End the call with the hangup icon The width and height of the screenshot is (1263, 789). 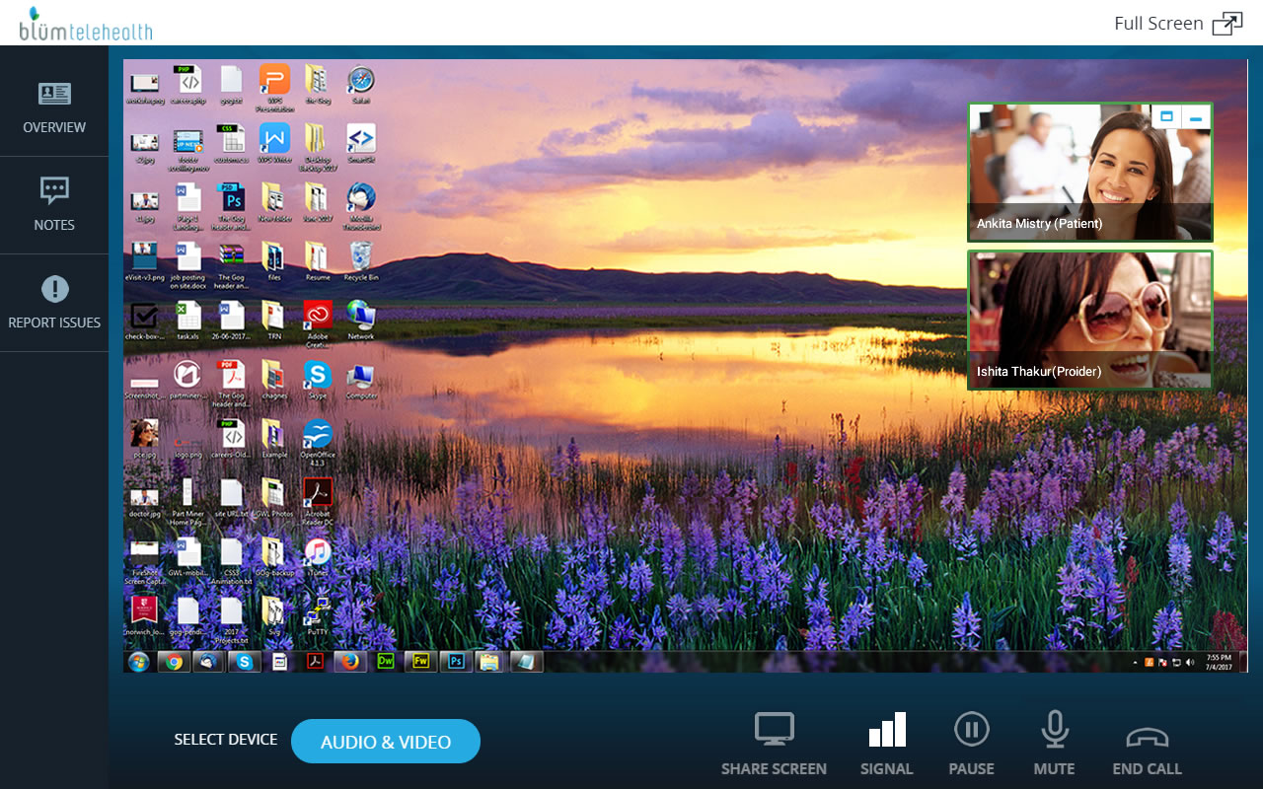1147,738
